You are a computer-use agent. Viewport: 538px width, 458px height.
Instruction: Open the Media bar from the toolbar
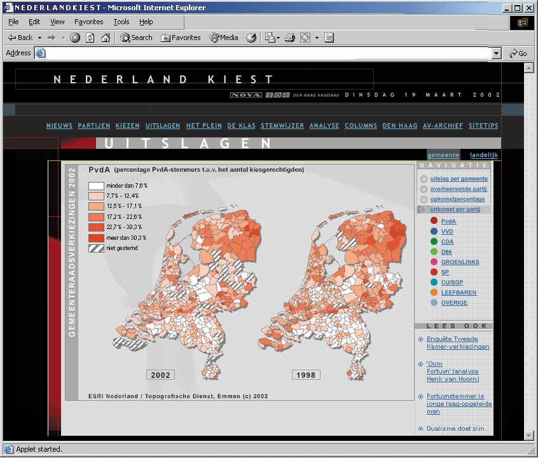click(x=224, y=38)
